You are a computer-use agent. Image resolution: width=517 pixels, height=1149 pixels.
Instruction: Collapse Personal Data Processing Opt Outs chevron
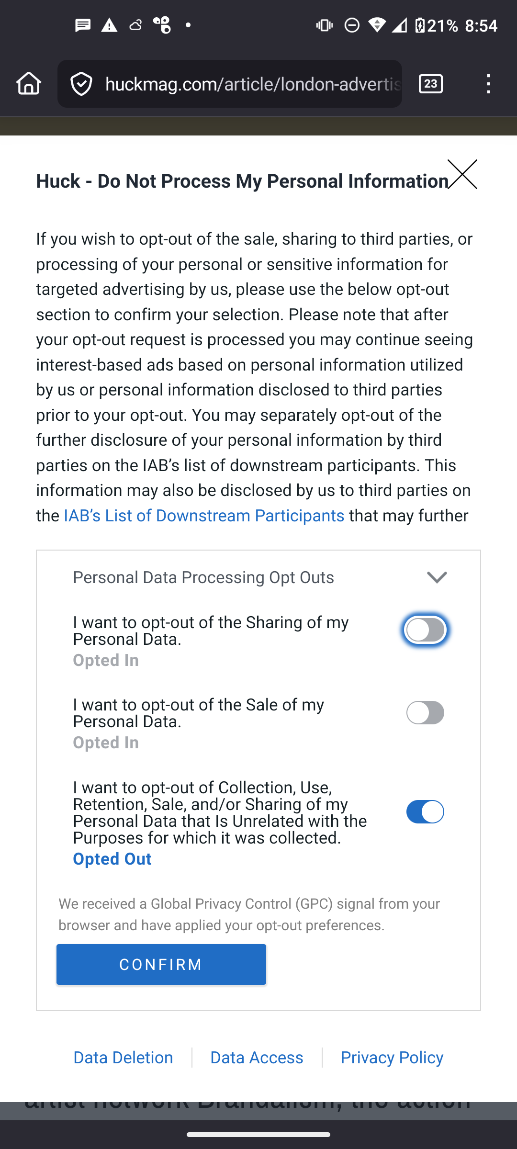point(437,577)
